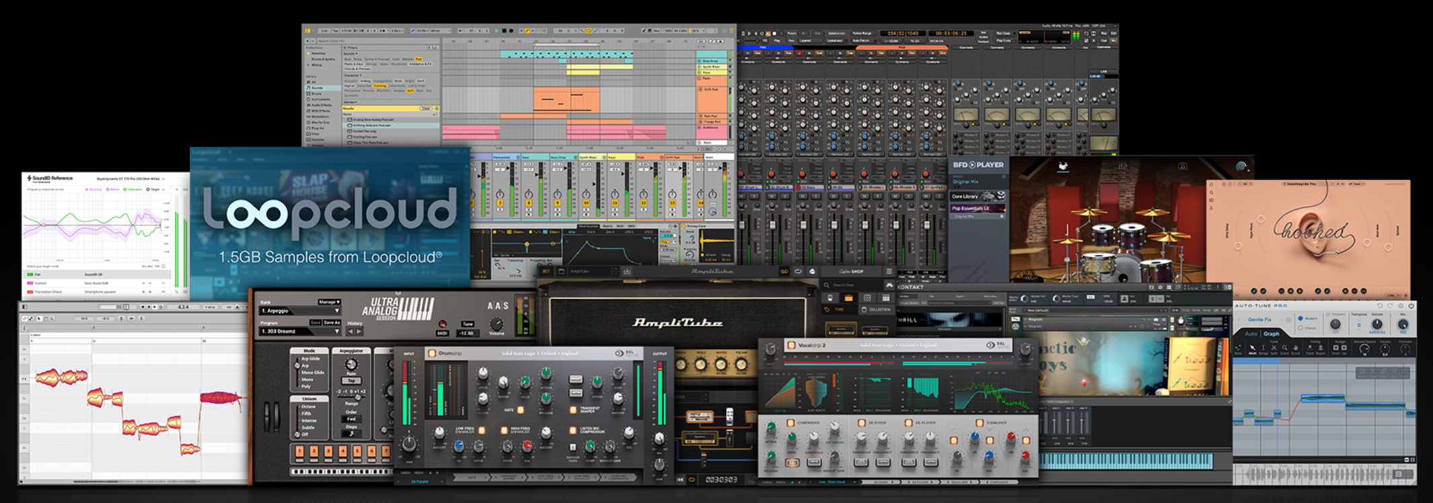Screen dimensions: 1433x503
Task: Click Save As in Ultra Analog
Action: 332,323
